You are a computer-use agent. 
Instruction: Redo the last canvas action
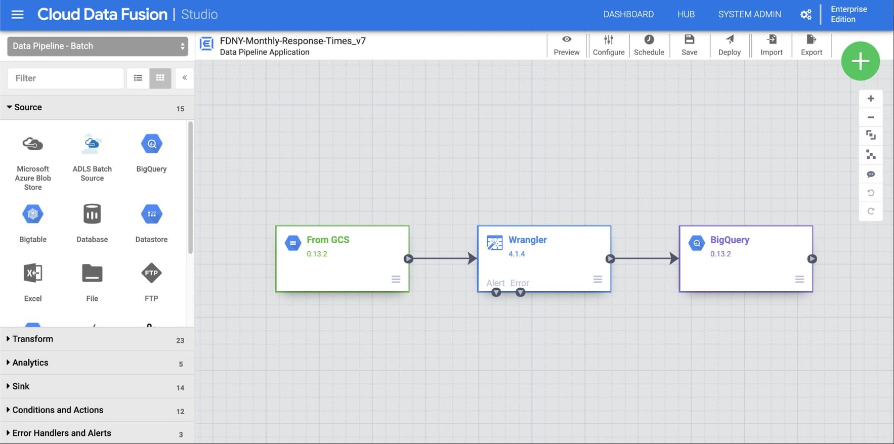(x=871, y=211)
